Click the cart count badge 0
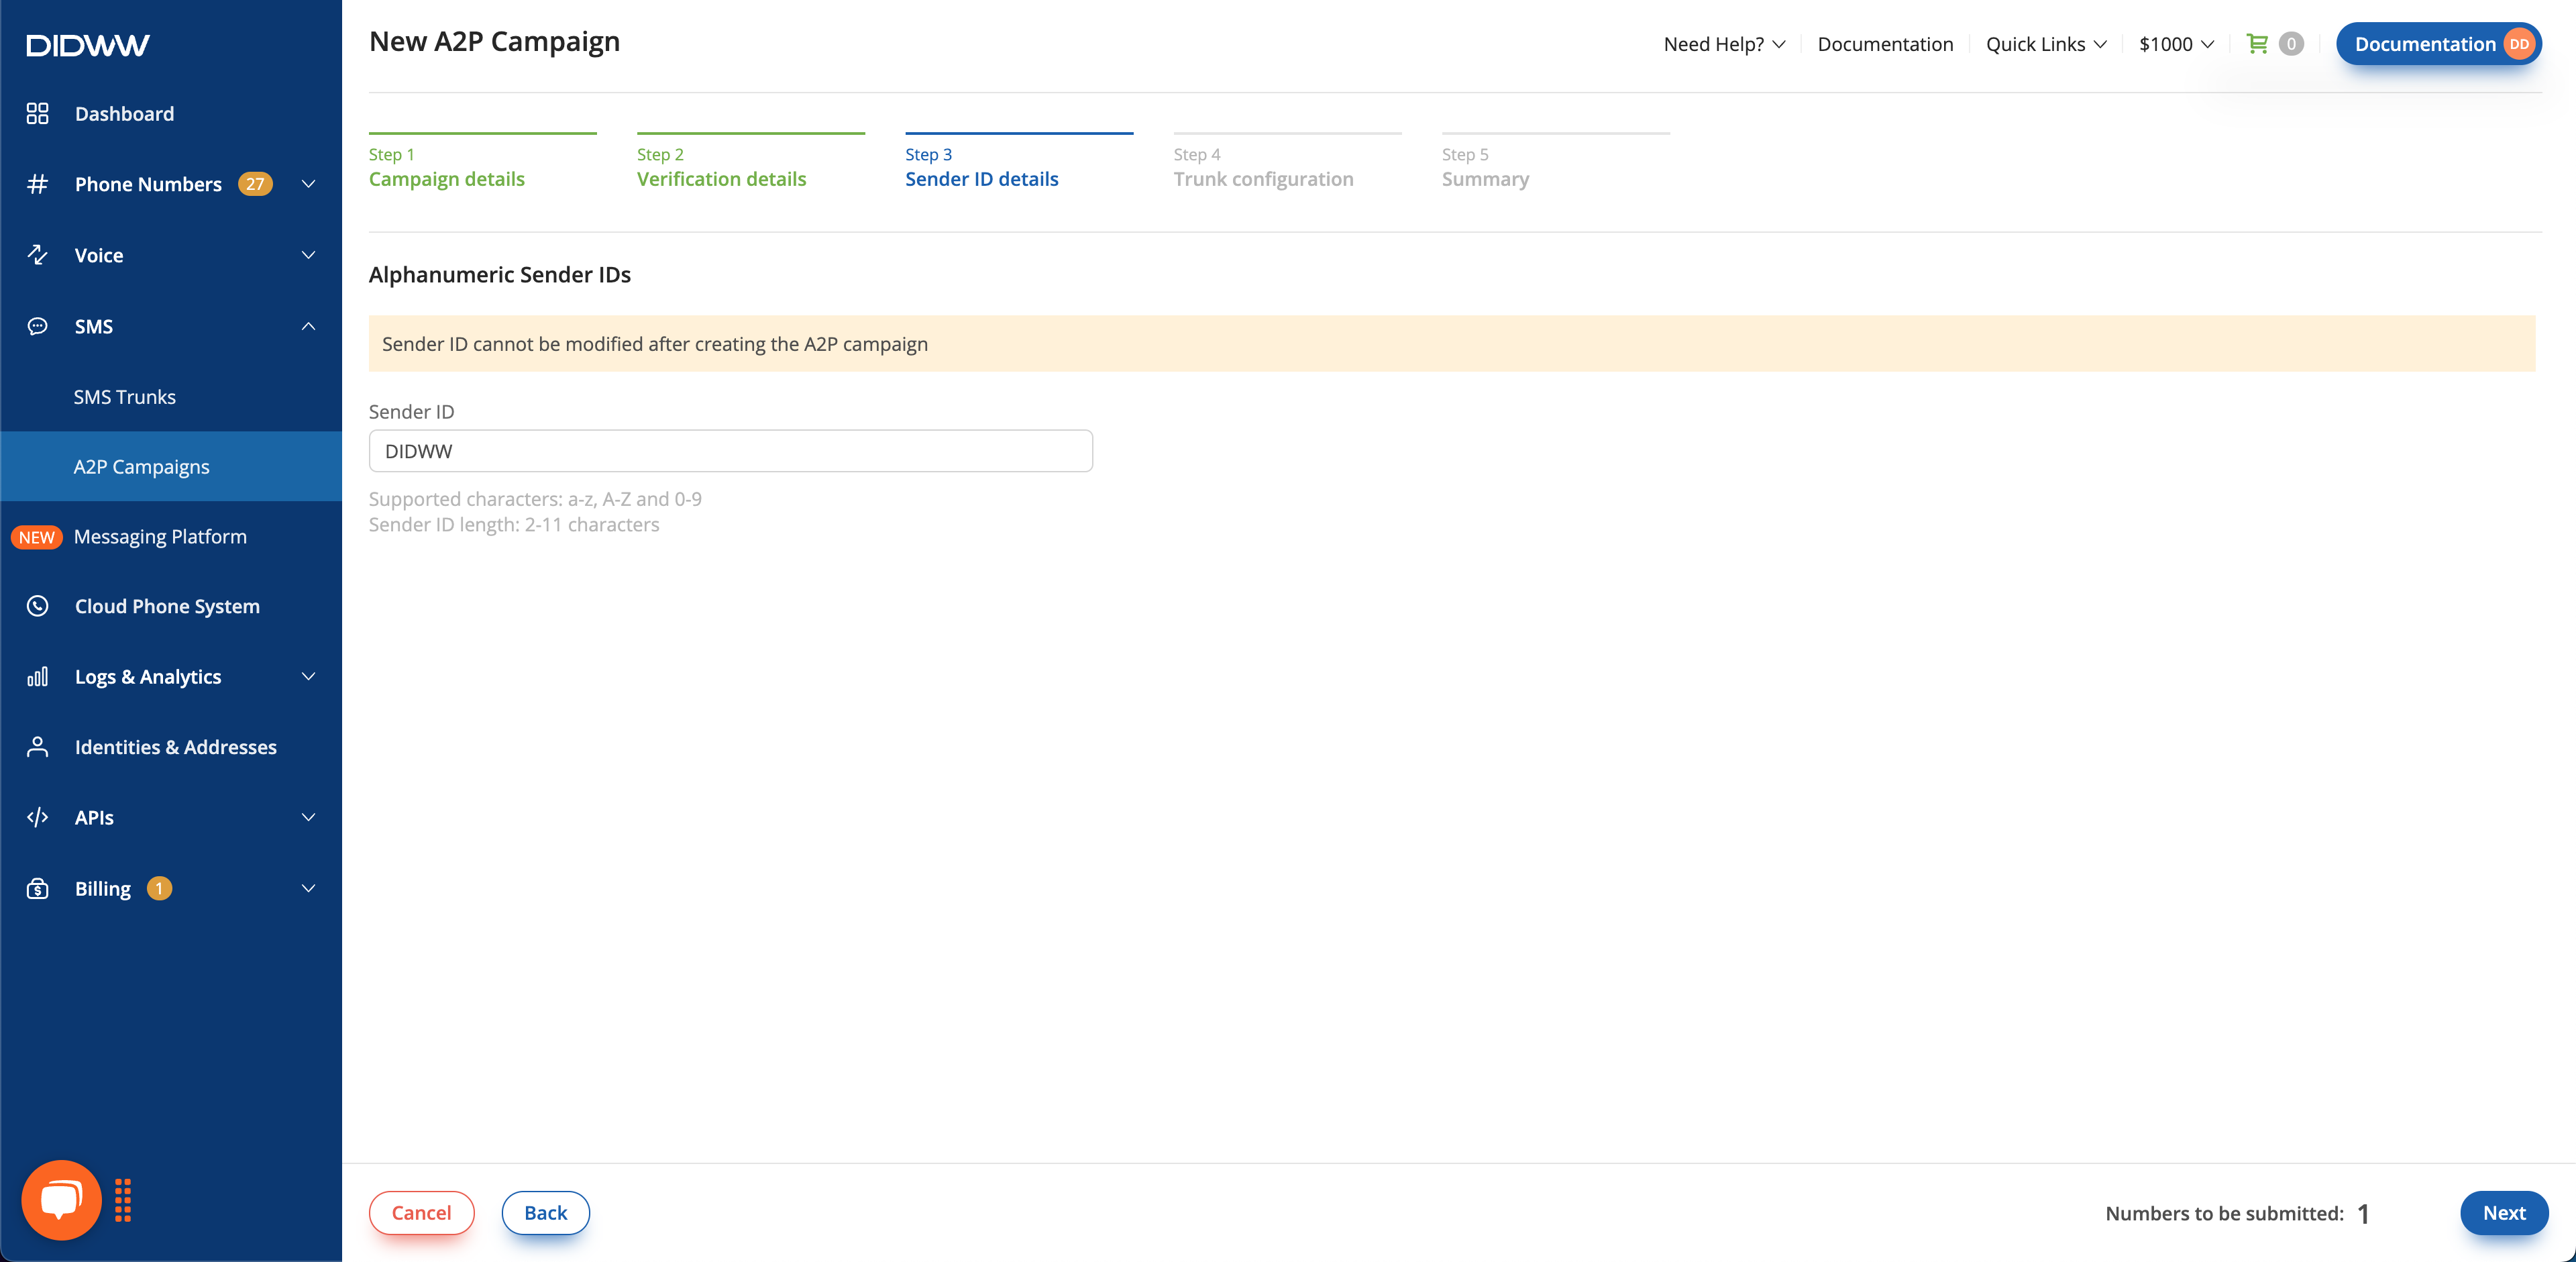2576x1262 pixels. point(2291,44)
